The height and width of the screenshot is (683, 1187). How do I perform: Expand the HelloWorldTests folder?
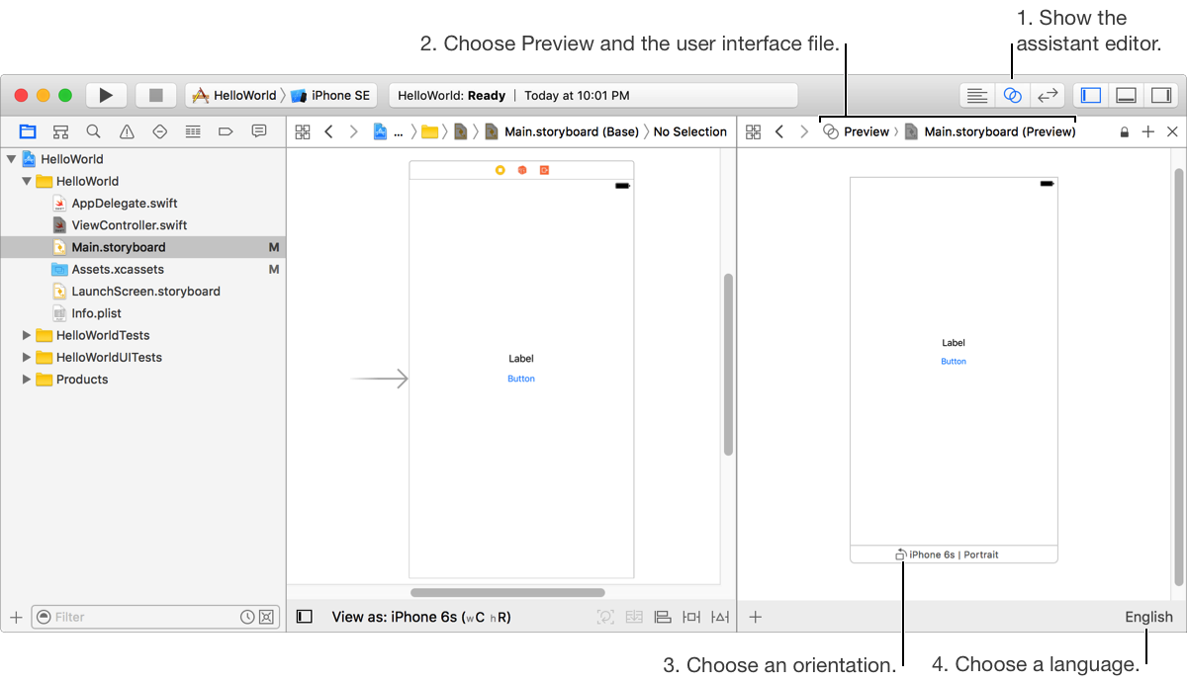27,335
